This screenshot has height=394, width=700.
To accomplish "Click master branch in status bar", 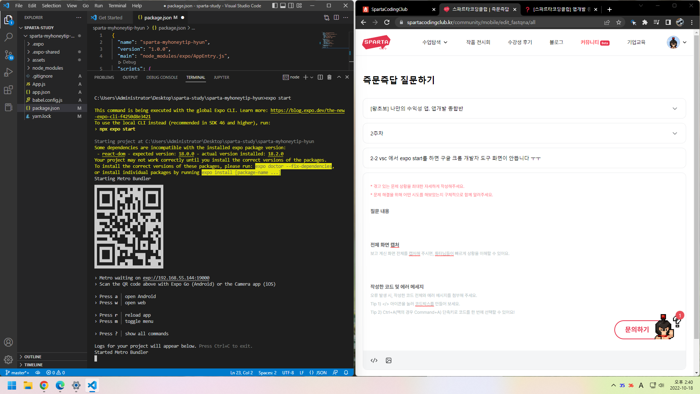I will point(17,372).
